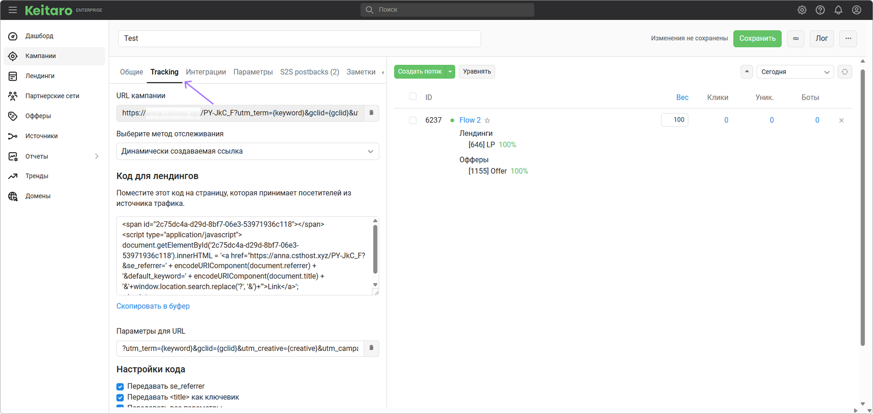Screen dimensions: 873x414
Task: Check the Flow 2 row checkbox
Action: (x=413, y=120)
